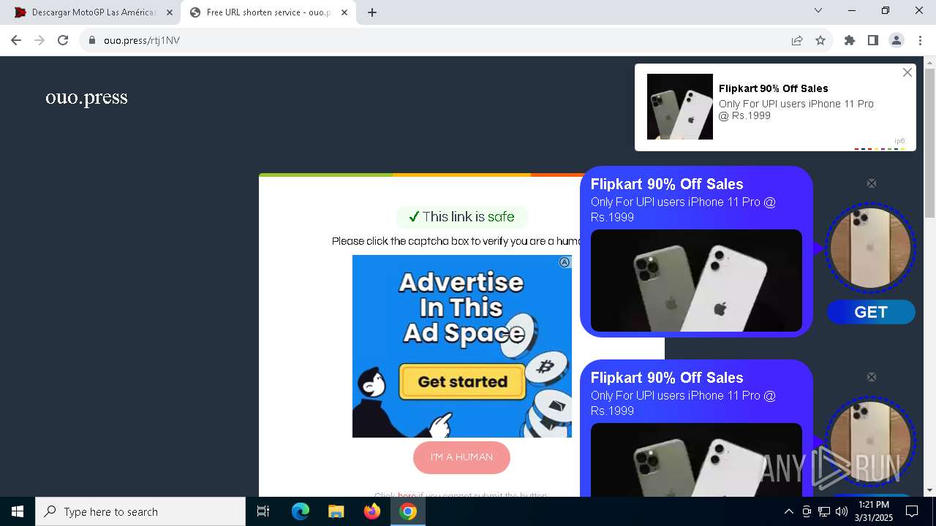Go back to the previous page

pos(16,40)
